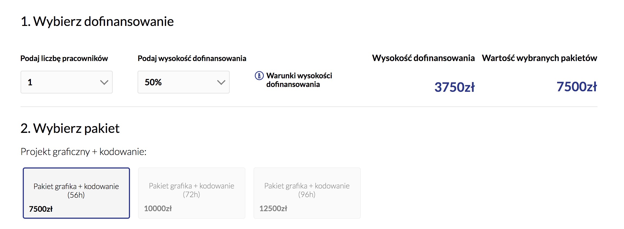
Task: Click the chevron arrow in the 50% box
Action: [x=221, y=82]
